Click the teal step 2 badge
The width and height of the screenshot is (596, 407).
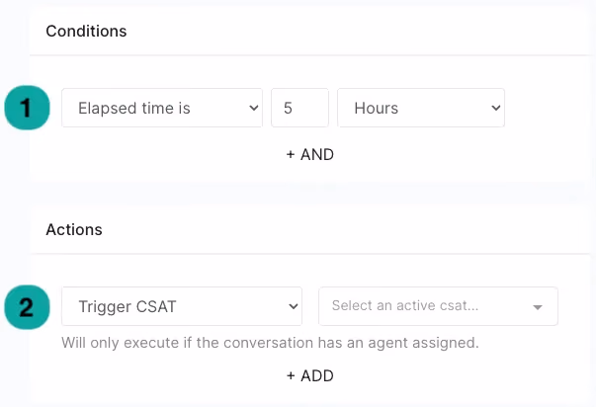click(x=27, y=307)
